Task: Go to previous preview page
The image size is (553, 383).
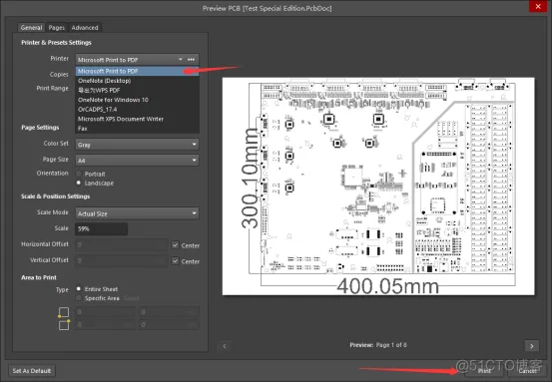Action: point(225,346)
